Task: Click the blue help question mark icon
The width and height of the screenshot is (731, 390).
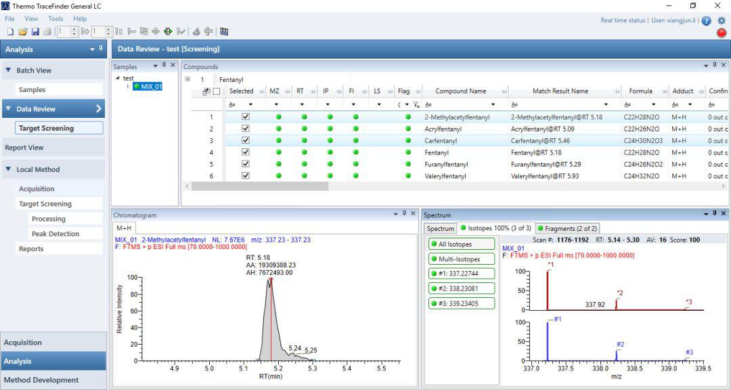Action: click(x=707, y=20)
